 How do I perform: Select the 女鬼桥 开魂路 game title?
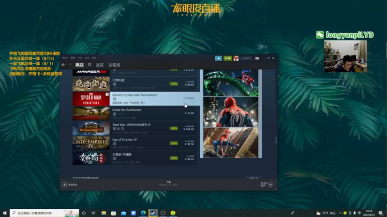[x=122, y=154]
